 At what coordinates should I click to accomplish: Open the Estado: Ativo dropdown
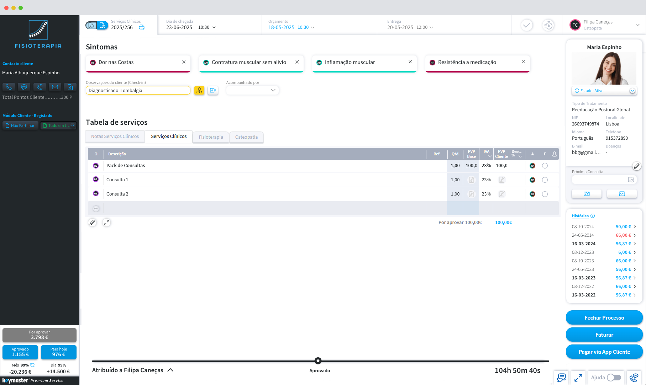(x=632, y=91)
